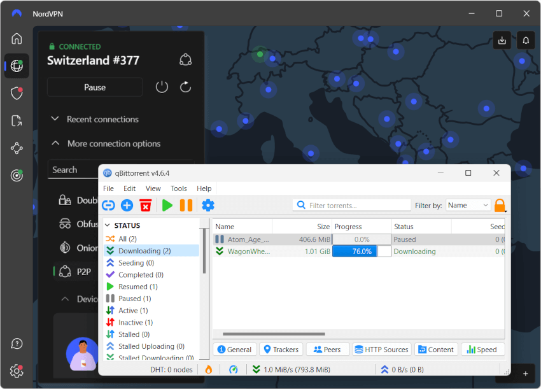
Task: Select the Completed (0) status filter
Action: [x=151, y=275]
